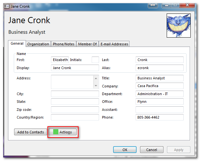Image resolution: width=200 pixels, height=161 pixels.
Task: Click the Add to Contacts button
Action: (x=30, y=132)
